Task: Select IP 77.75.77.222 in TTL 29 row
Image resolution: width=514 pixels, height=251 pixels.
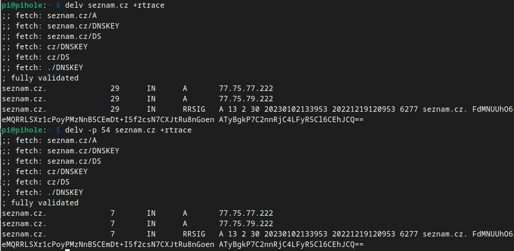Action: (246, 89)
